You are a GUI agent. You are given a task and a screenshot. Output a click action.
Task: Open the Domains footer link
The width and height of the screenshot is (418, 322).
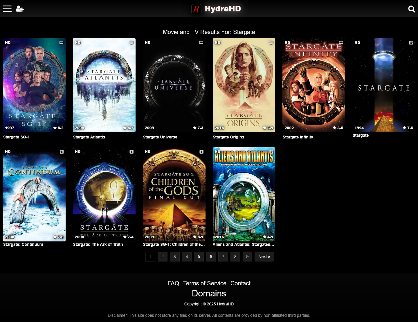coord(209,293)
